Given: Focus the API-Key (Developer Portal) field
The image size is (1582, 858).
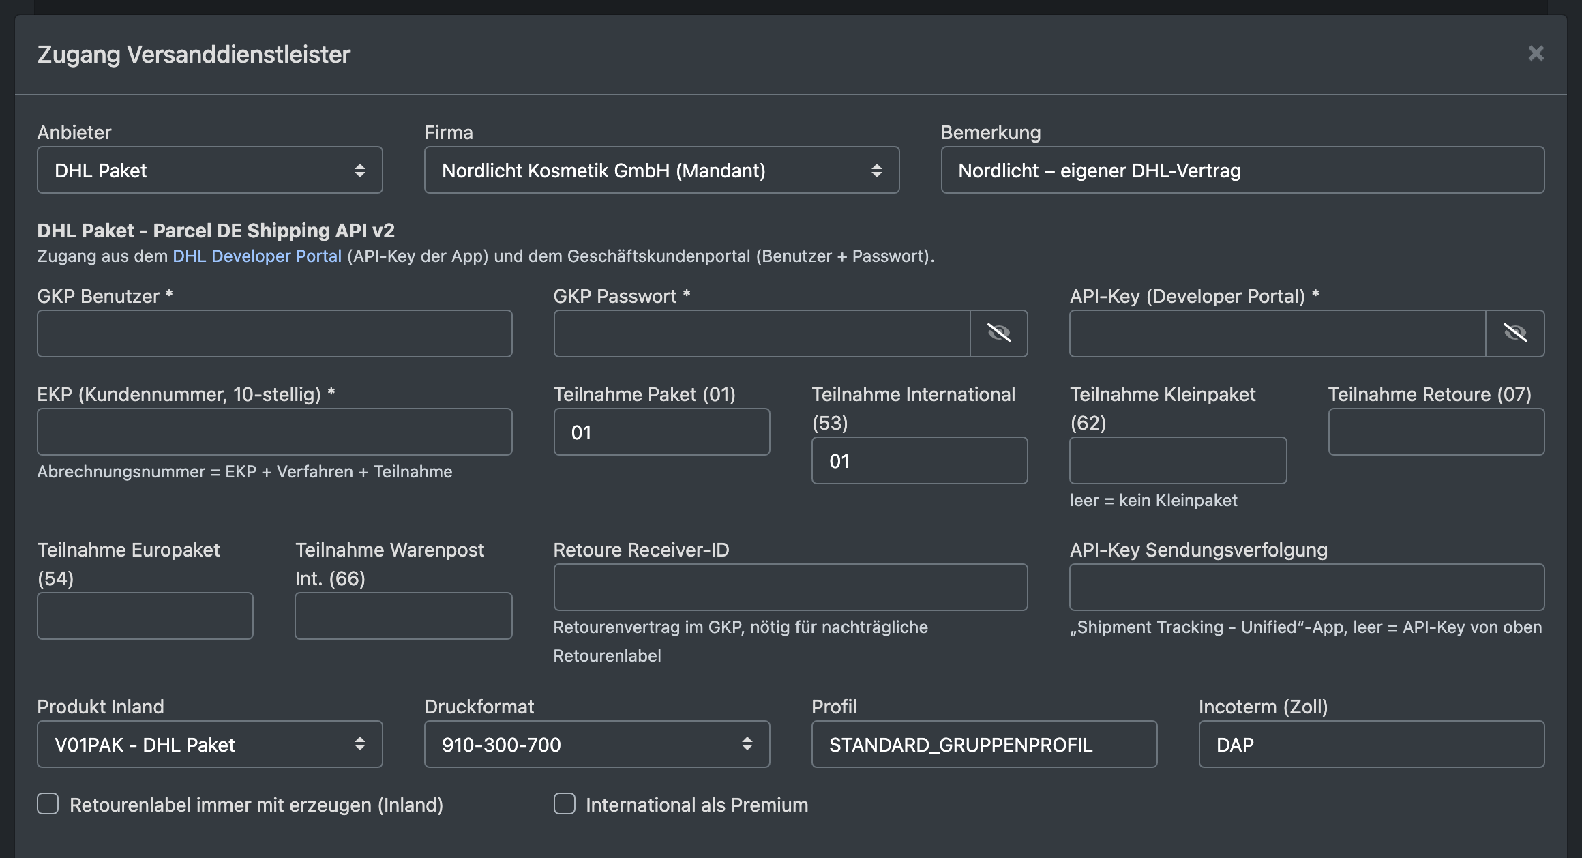Looking at the screenshot, I should (x=1278, y=334).
